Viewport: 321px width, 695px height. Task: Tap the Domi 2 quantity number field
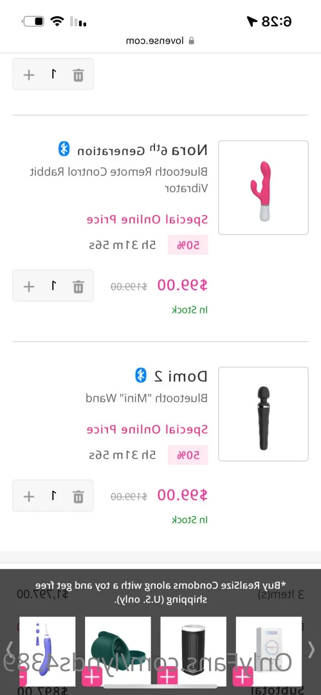[x=53, y=496]
